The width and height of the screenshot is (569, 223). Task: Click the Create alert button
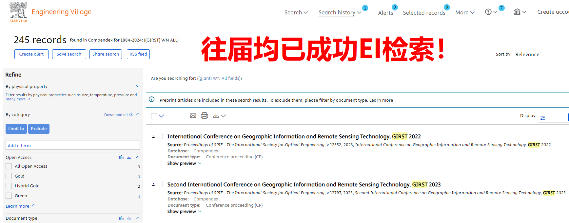point(31,54)
